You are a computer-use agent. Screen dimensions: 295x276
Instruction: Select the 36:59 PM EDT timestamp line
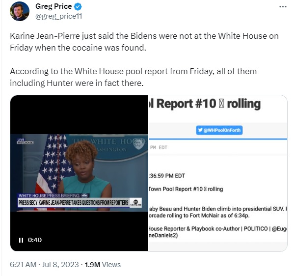pyautogui.click(x=167, y=176)
